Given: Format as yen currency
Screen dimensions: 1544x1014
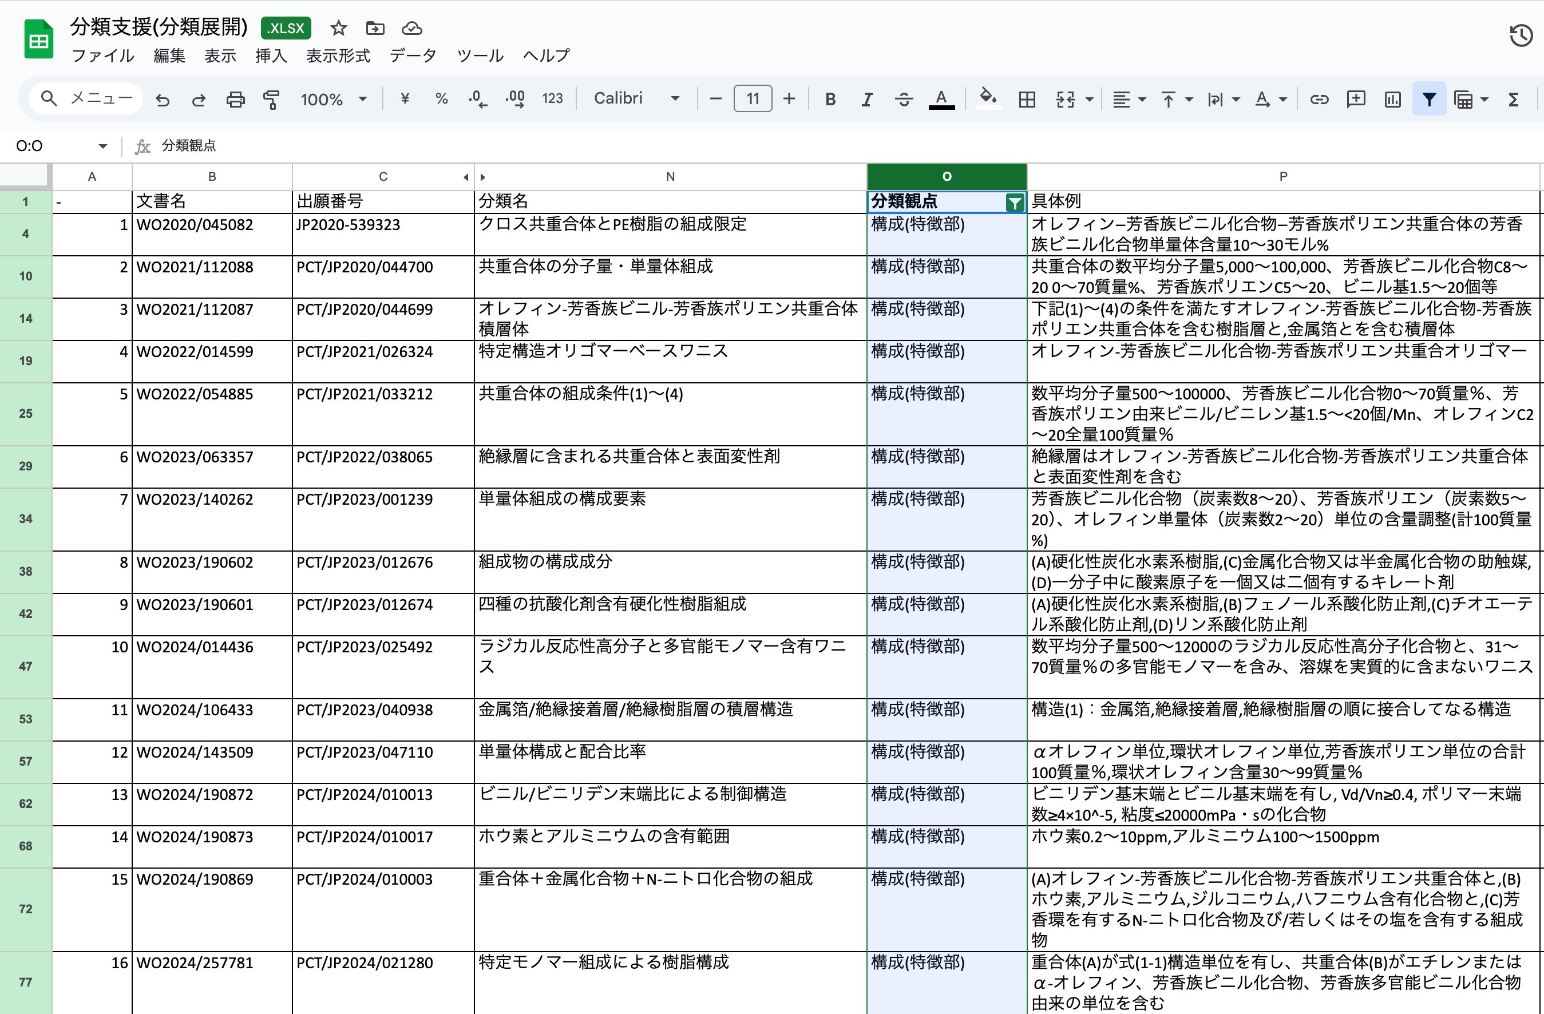Looking at the screenshot, I should click(405, 98).
